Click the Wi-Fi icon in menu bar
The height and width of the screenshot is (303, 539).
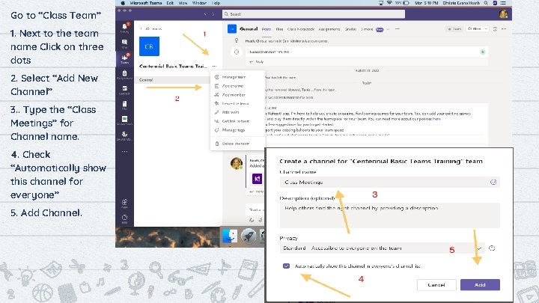[x=389, y=3]
